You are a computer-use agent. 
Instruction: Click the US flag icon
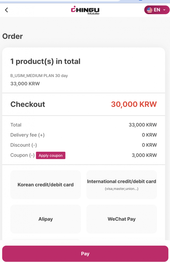(x=150, y=10)
